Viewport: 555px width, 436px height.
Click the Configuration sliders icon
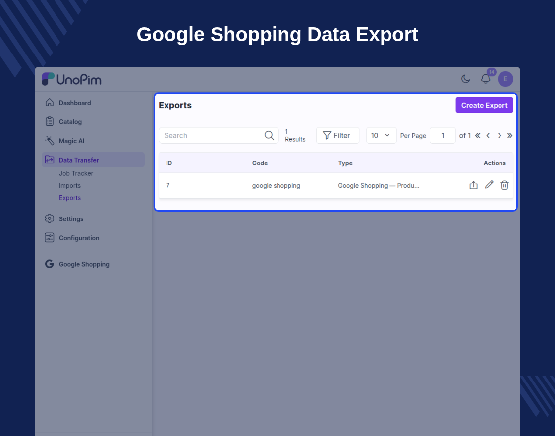click(50, 237)
